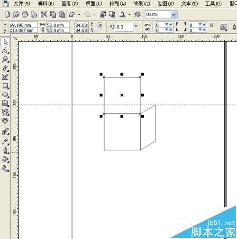Image resolution: width=237 pixels, height=239 pixels.
Task: Expand the redo history dropdown
Action: (x=94, y=15)
